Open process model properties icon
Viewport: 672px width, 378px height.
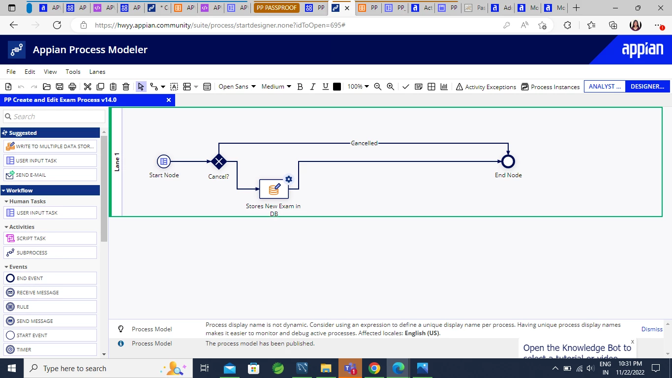(x=207, y=87)
